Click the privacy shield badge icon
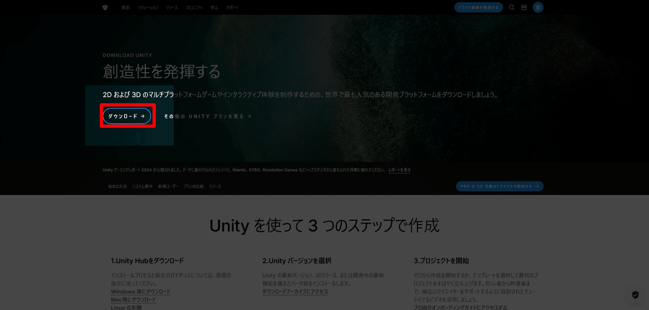This screenshot has height=310, width=649. pos(635,295)
